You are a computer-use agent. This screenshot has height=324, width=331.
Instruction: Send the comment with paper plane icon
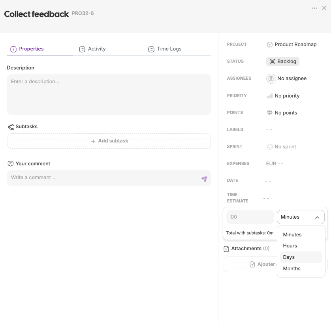(204, 179)
